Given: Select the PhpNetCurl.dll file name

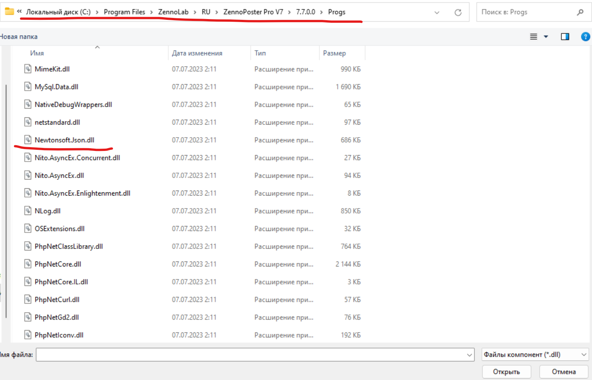Looking at the screenshot, I should (57, 299).
